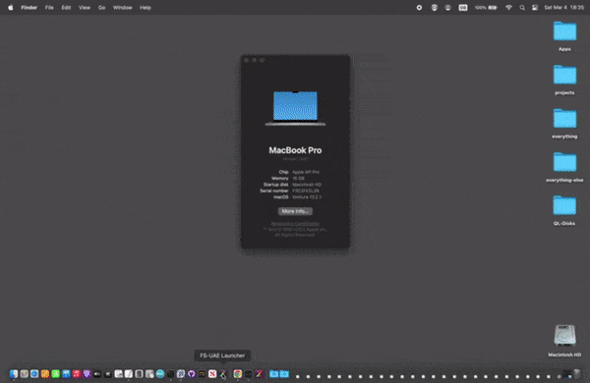Screen dimensions: 590x383
Task: Open the FS-UAE Launcher Dock icon
Action: [223, 373]
